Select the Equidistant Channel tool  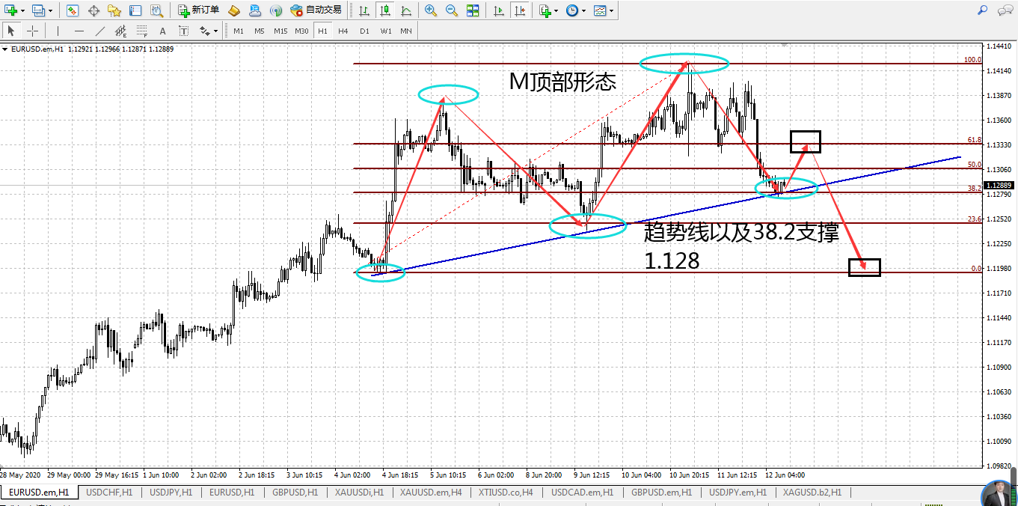(121, 31)
